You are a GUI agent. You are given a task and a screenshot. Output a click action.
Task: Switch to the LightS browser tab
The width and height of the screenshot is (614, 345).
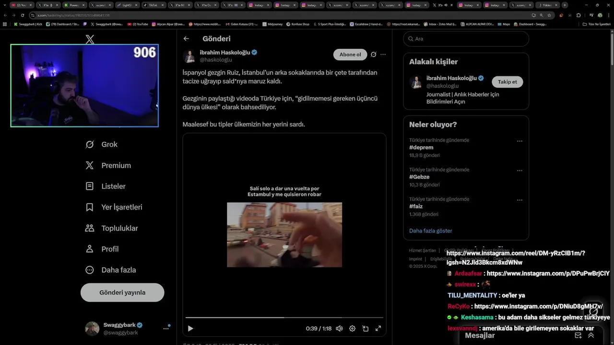coord(128,5)
